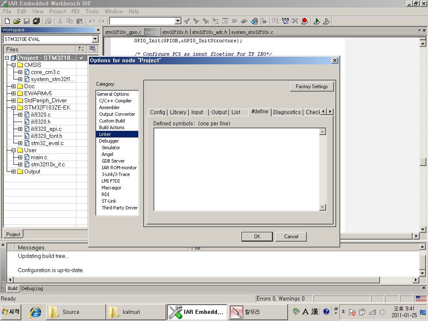Open the STM3210E-EVAL configuration dropdown

[95, 39]
